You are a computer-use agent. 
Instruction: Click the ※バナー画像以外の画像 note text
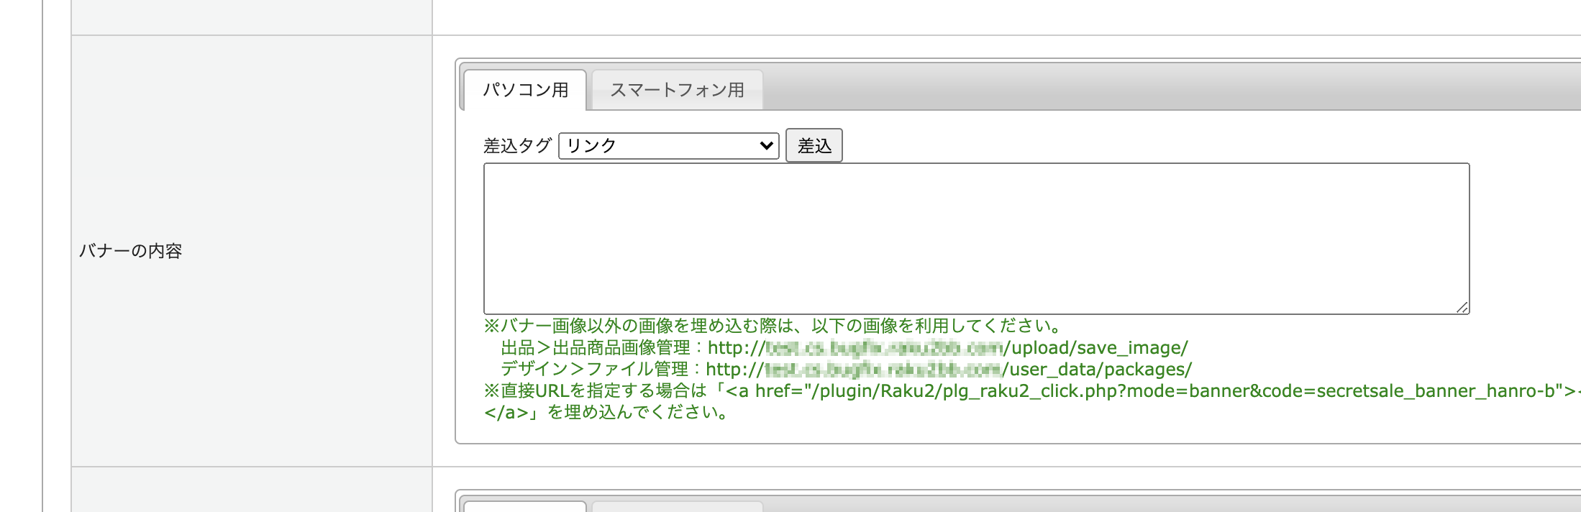click(773, 326)
